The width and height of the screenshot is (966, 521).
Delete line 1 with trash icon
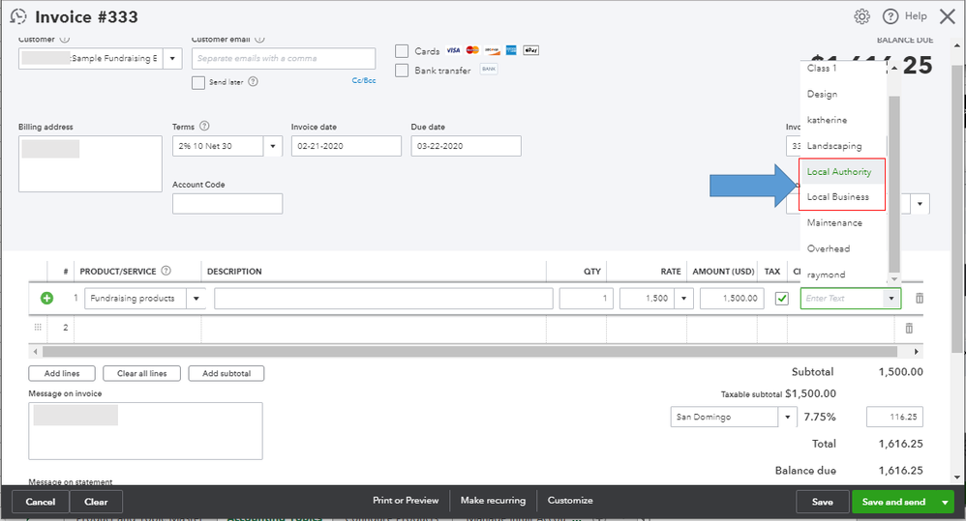[x=920, y=299]
